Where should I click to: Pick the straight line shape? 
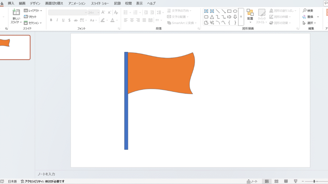pos(218,11)
